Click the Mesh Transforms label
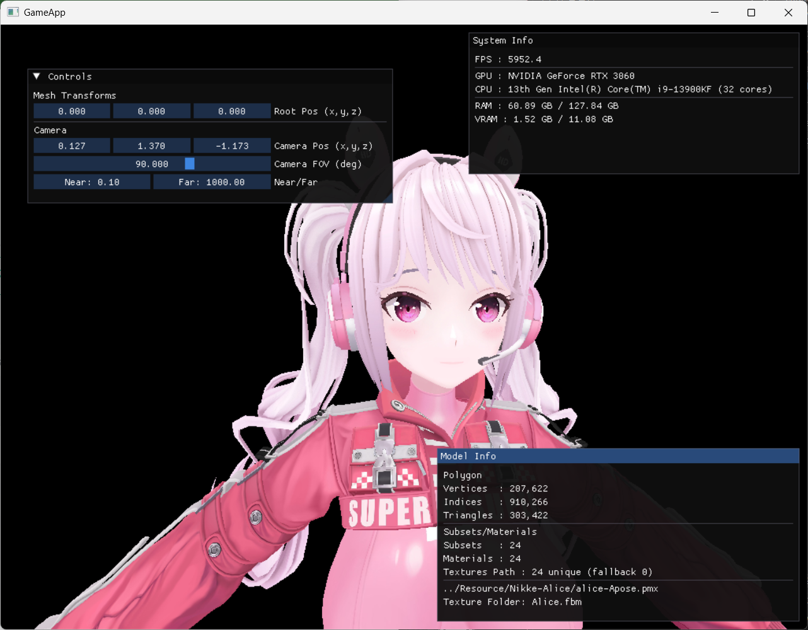 74,95
